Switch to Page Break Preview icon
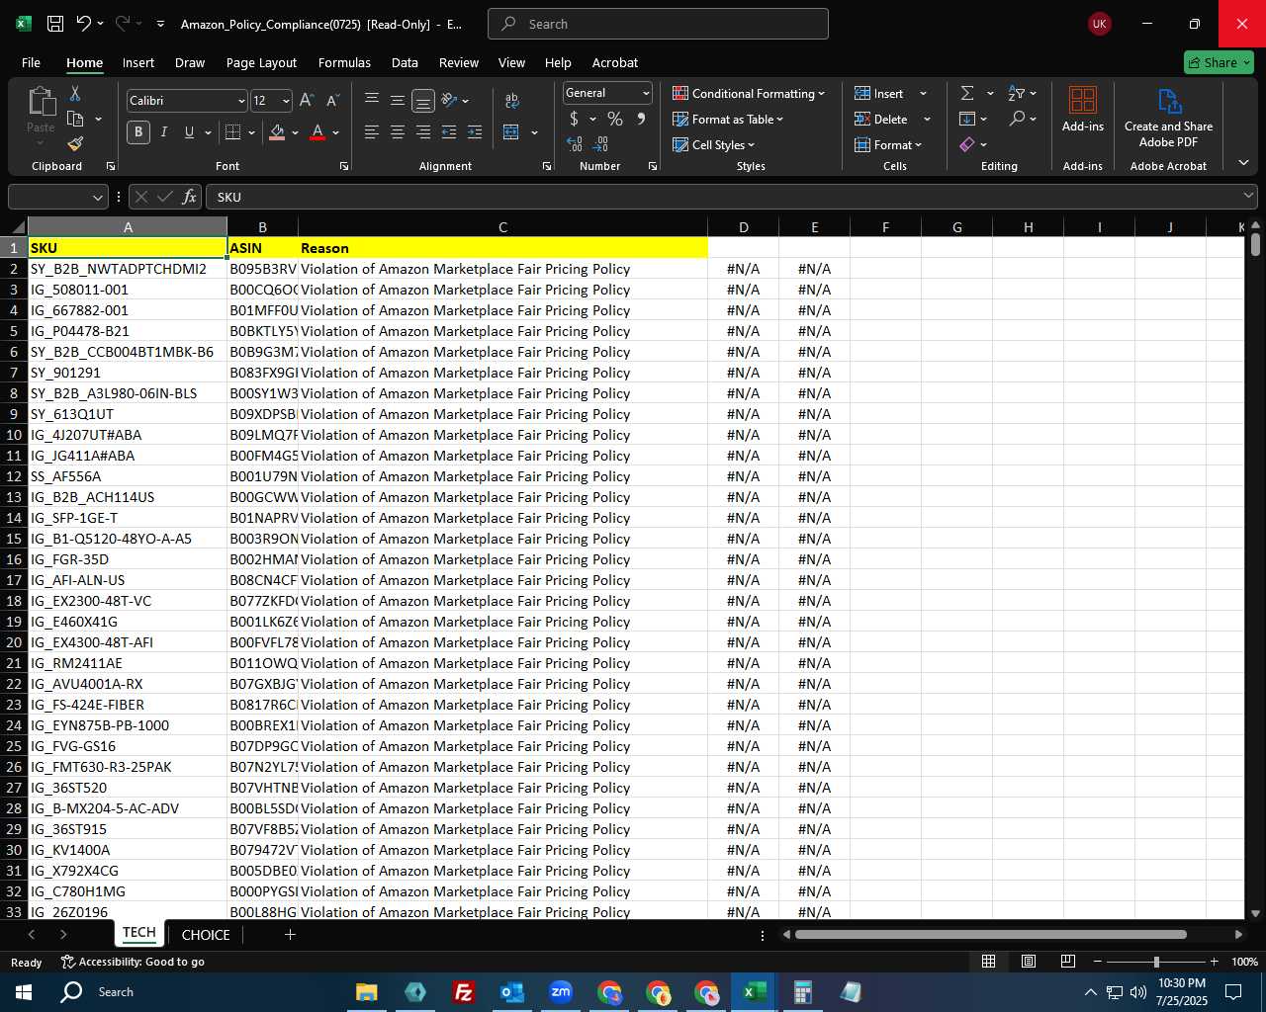The width and height of the screenshot is (1266, 1012). (x=1068, y=962)
